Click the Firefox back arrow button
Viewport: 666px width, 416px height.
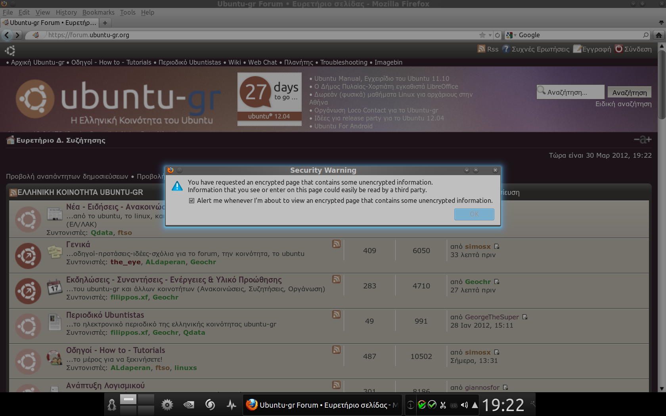(7, 35)
